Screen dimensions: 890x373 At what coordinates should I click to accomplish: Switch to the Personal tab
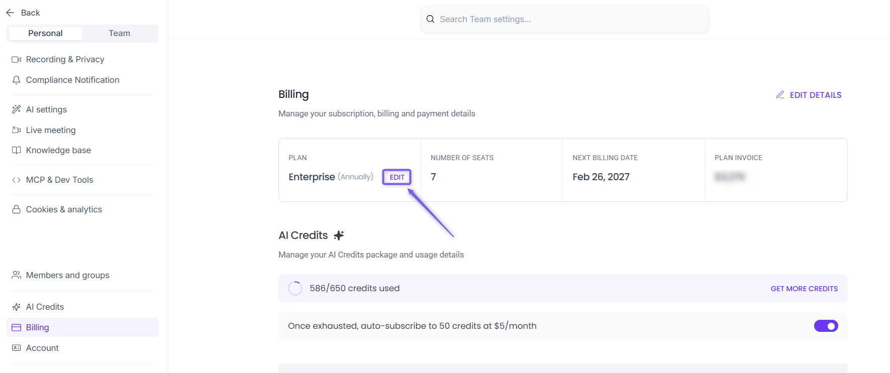tap(45, 33)
